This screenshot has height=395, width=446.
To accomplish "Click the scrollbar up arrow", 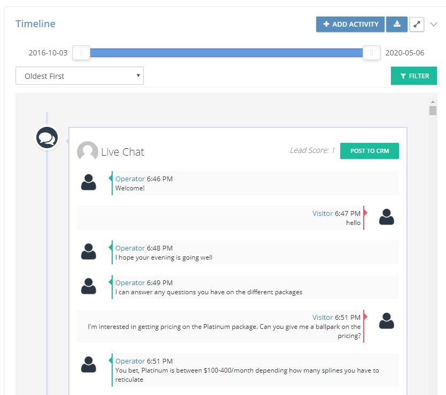I will coord(433,102).
